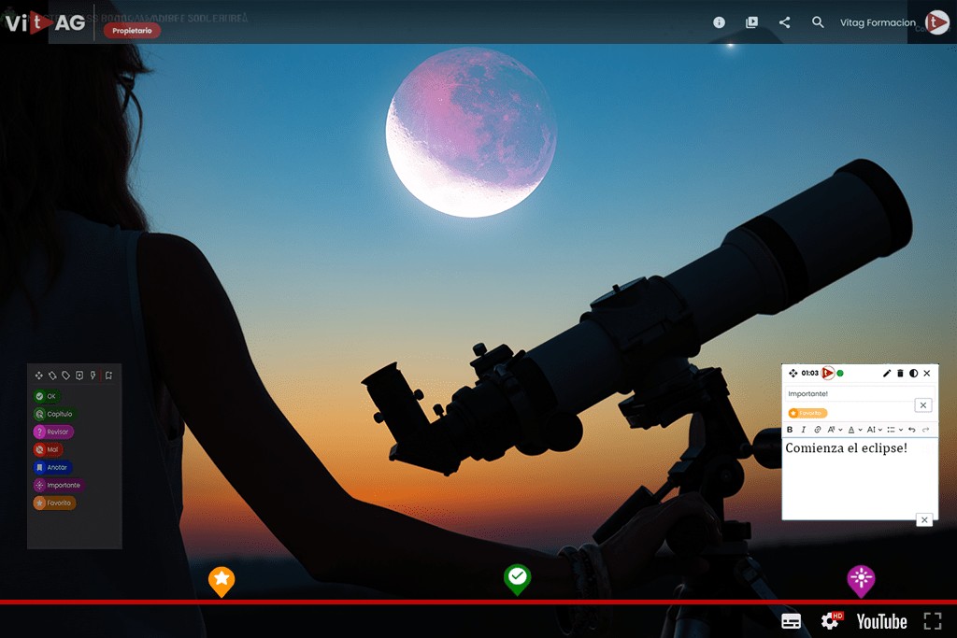This screenshot has height=638, width=957.
Task: Jump to the 01:03 timestamp of the note
Action: coord(810,374)
